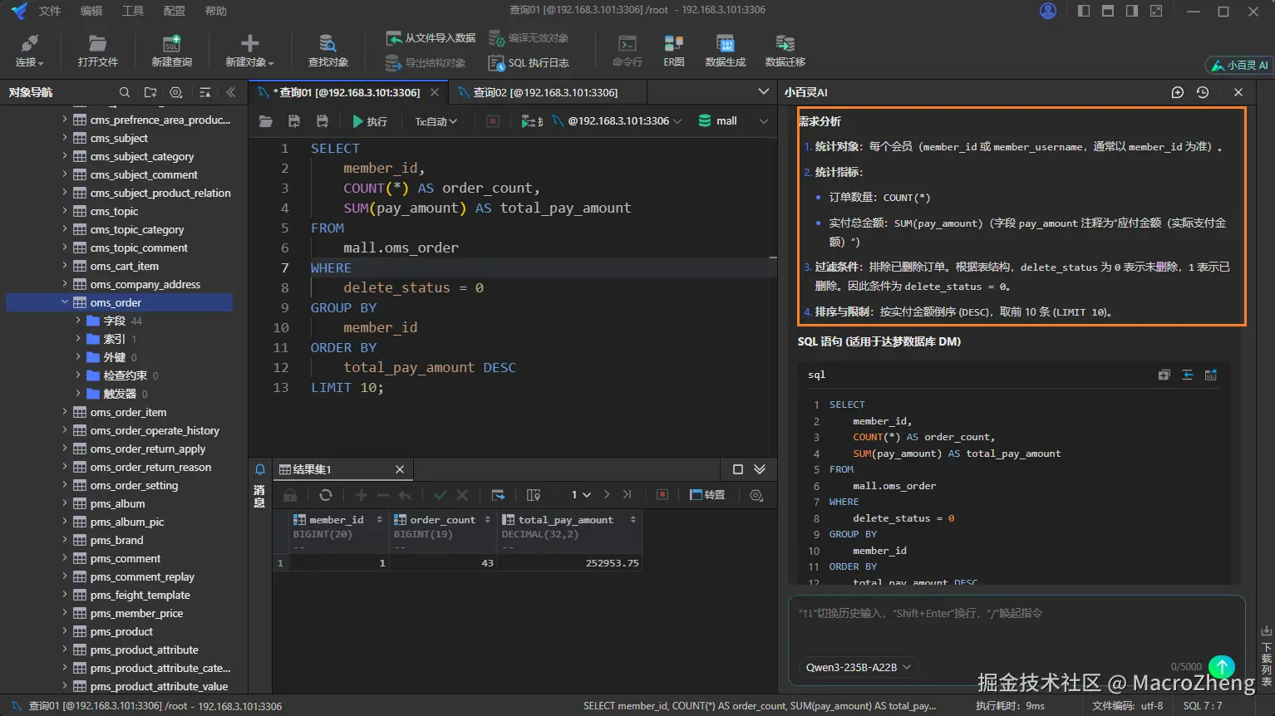Start a new AI chat plus icon
This screenshot has height=716, width=1275.
click(x=1177, y=92)
